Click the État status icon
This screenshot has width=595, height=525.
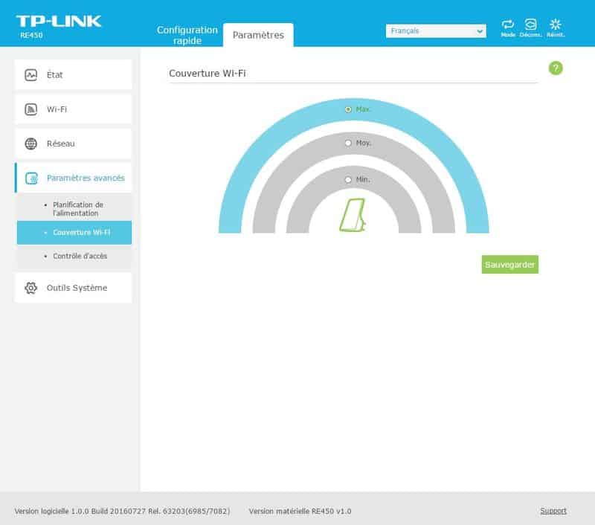pos(31,75)
